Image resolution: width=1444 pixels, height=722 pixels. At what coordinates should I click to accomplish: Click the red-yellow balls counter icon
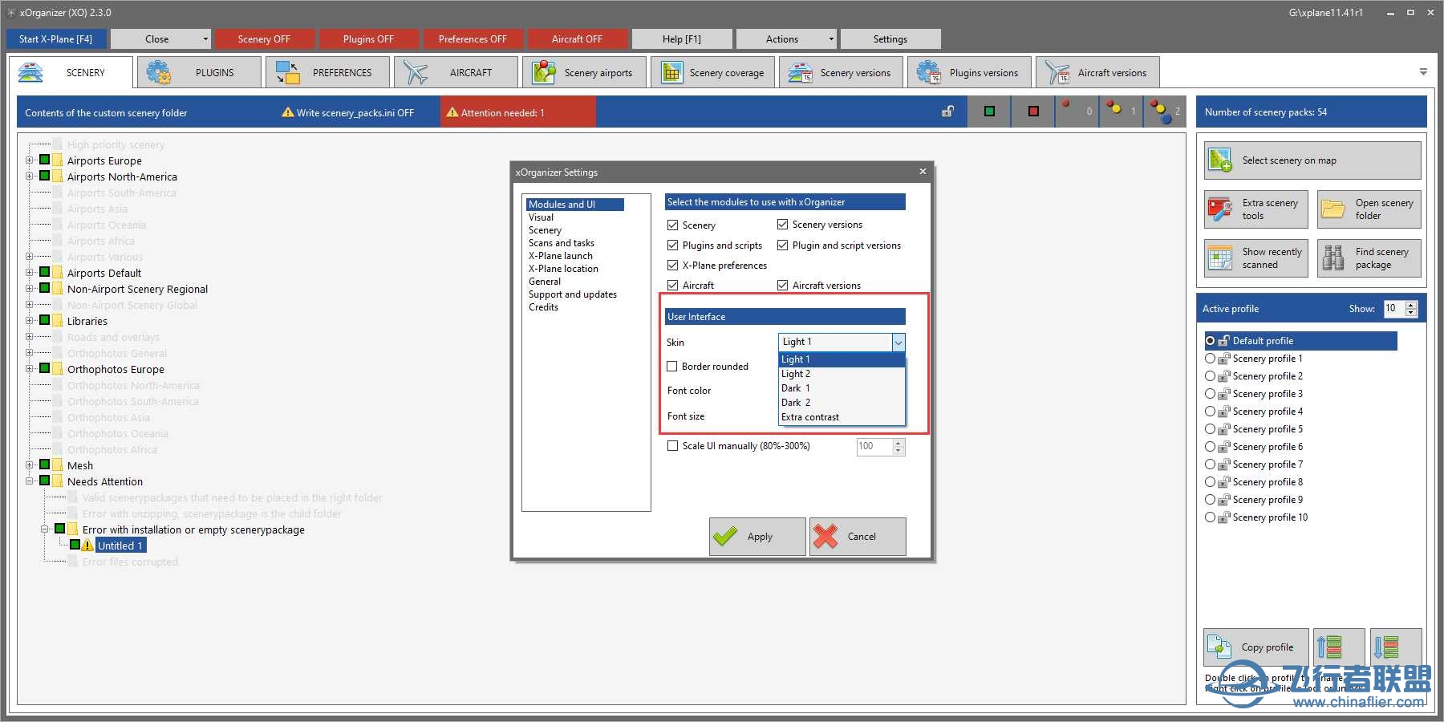pyautogui.click(x=1113, y=107)
